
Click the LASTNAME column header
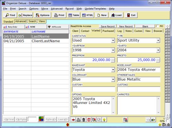point(50,32)
